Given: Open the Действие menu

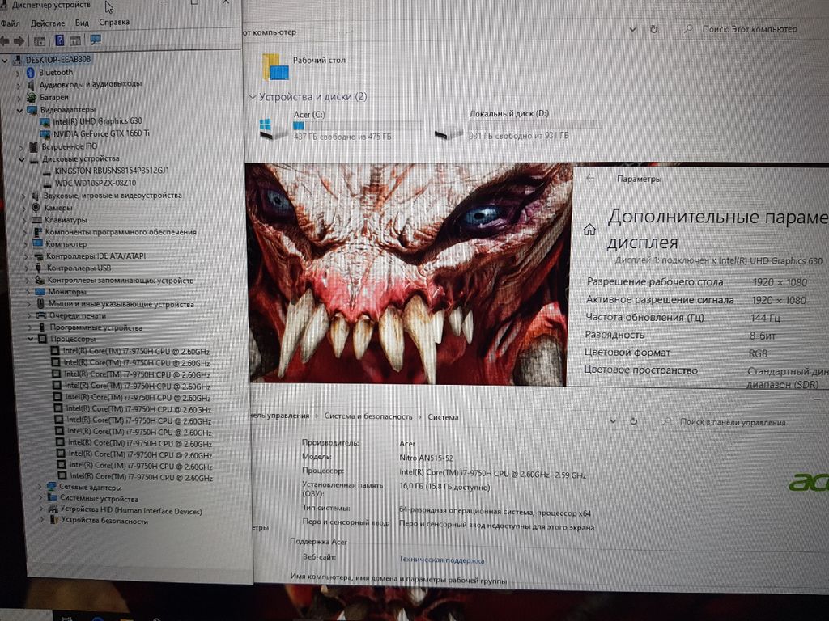Looking at the screenshot, I should point(47,23).
